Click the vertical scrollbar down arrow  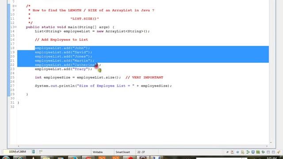[x=271, y=142]
